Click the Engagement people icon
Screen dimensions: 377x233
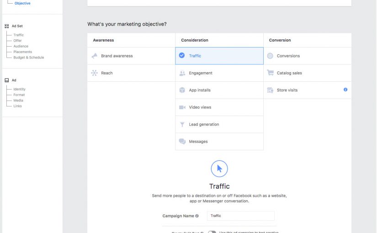(182, 73)
